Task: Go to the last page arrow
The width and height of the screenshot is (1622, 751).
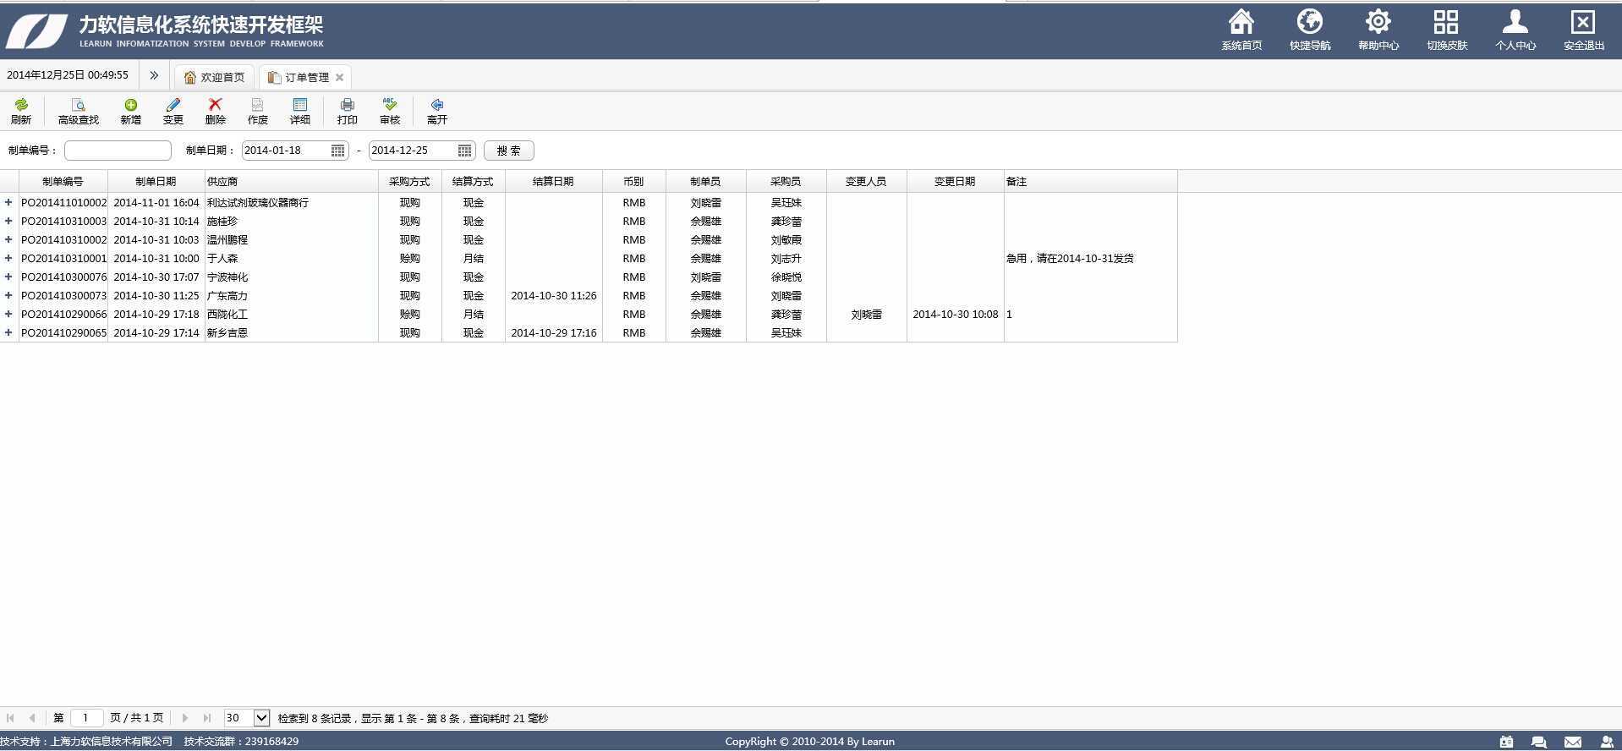Action: coord(206,718)
